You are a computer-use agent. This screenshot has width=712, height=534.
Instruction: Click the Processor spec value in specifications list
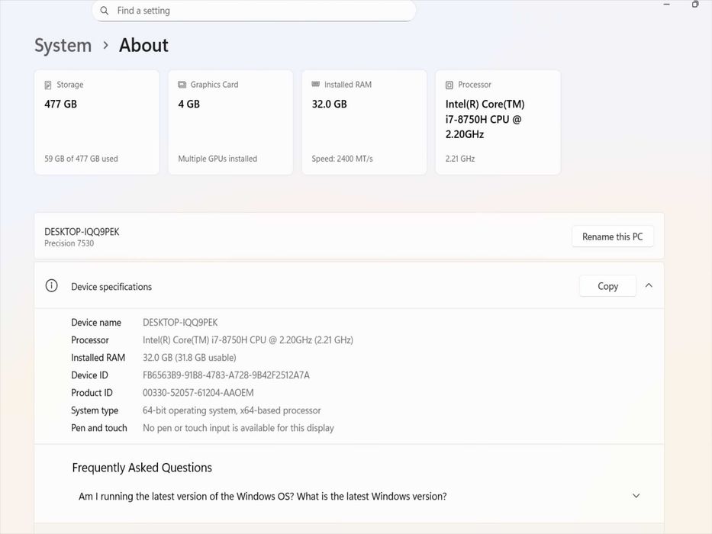point(248,340)
